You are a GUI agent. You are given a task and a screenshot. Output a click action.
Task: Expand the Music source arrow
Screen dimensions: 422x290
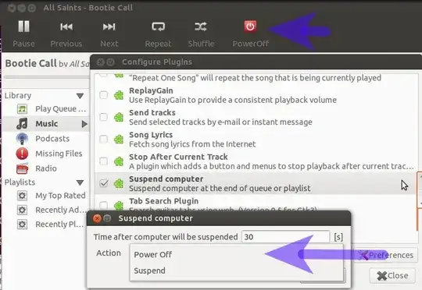tap(84, 124)
